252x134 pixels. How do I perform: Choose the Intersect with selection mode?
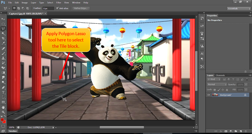27,8
